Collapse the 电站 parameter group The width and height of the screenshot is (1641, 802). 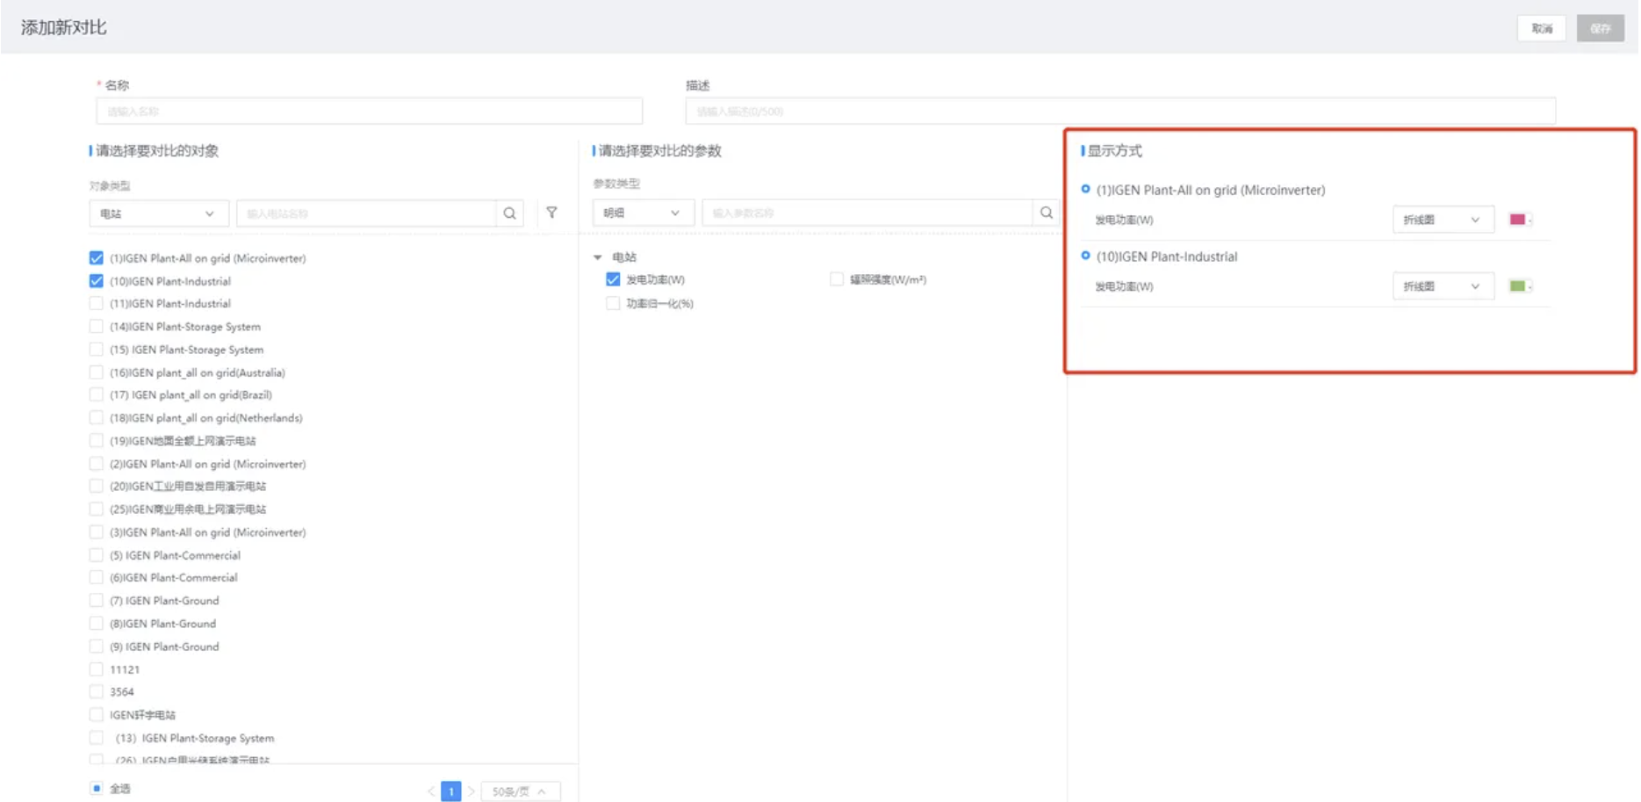coord(598,257)
